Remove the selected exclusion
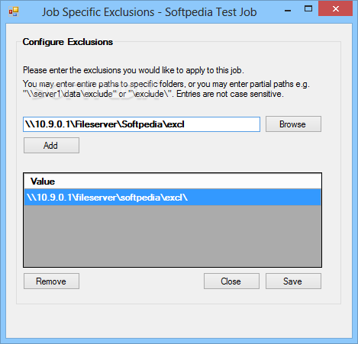This screenshot has height=344, width=358. pos(51,281)
